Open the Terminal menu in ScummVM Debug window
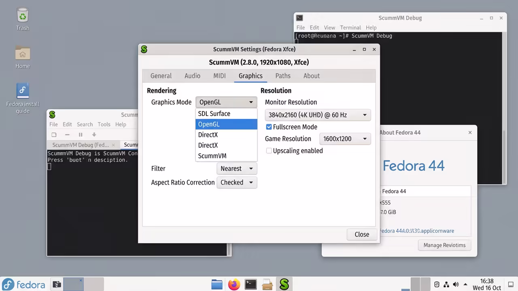The width and height of the screenshot is (518, 291). point(350,27)
